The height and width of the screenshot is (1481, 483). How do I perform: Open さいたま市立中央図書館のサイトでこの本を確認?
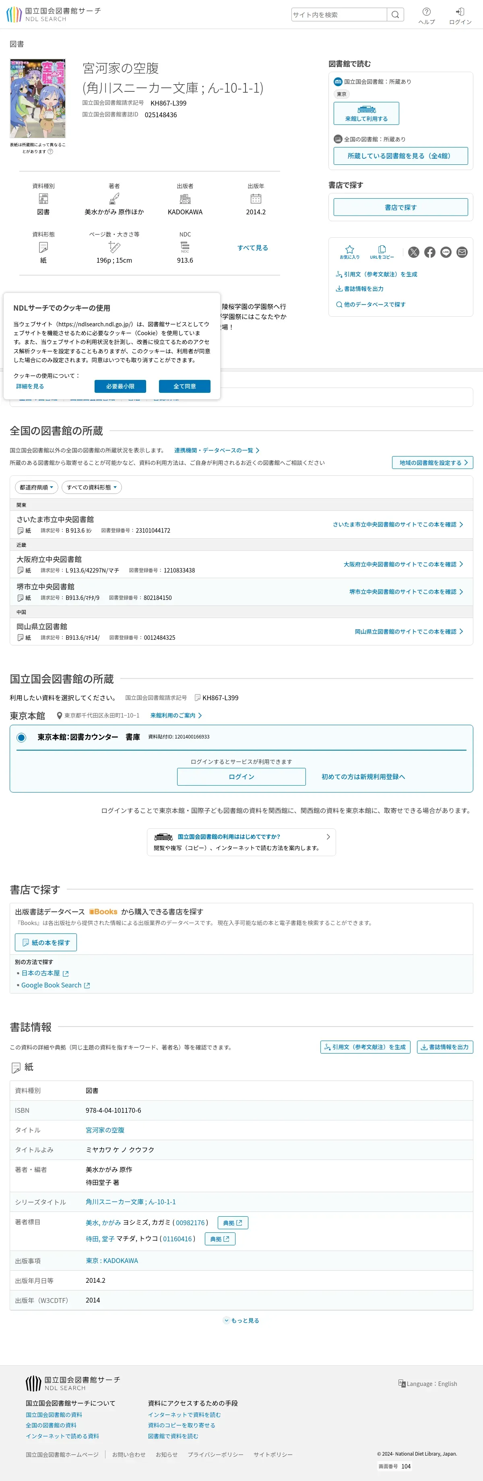[398, 524]
